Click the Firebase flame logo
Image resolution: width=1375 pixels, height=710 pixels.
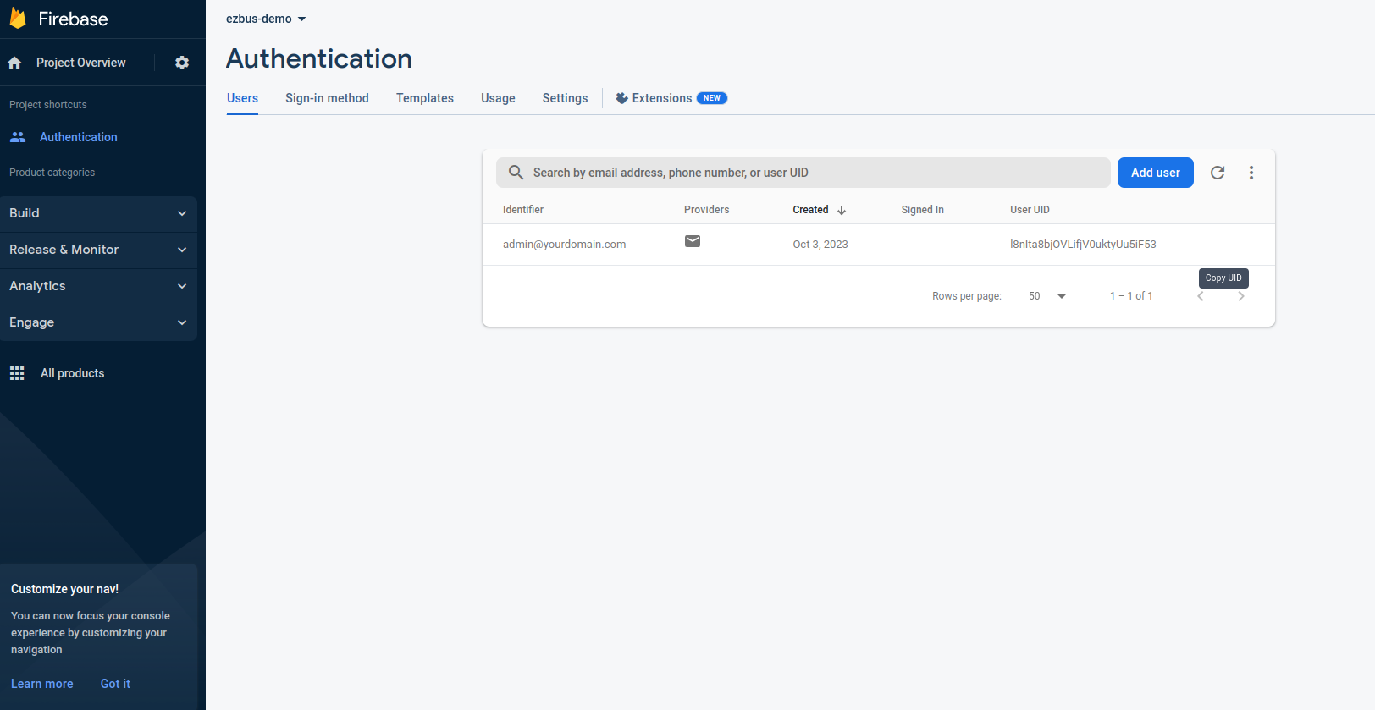click(18, 19)
